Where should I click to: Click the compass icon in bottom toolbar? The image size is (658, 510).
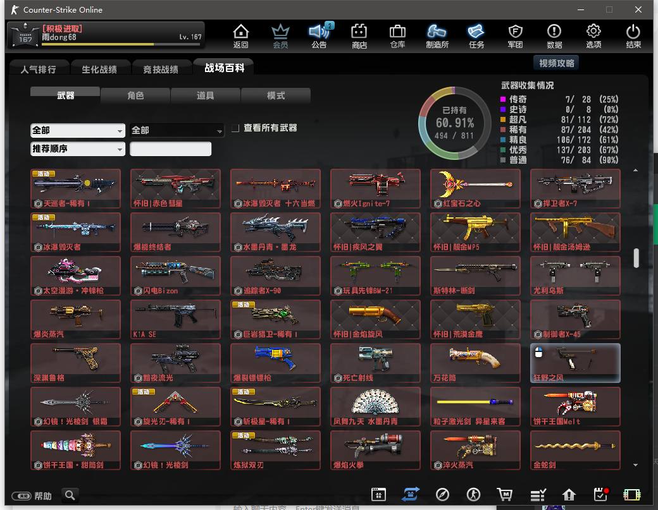pyautogui.click(x=442, y=495)
